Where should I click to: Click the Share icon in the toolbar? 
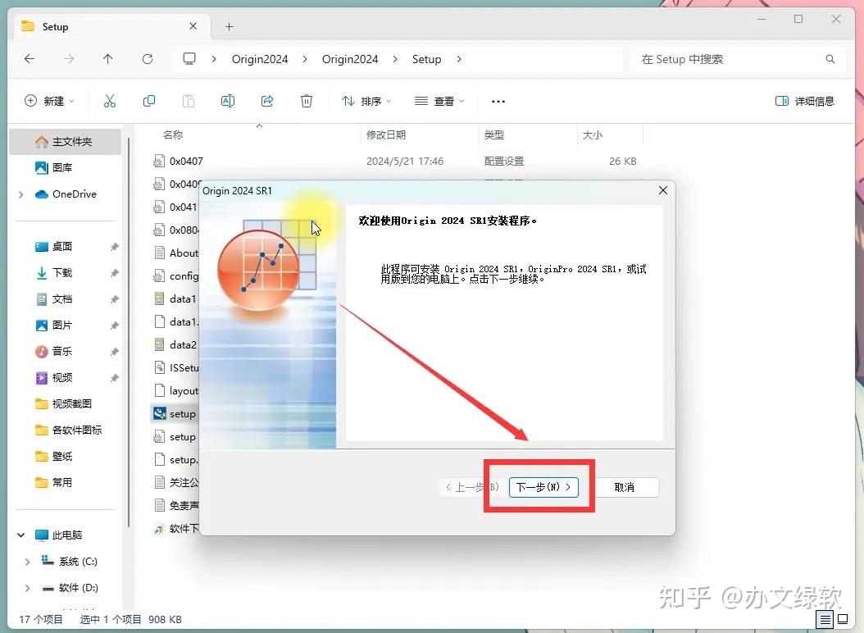coord(267,100)
